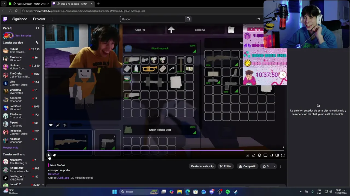
Task: Open Discord from the taskbar
Action: click(x=212, y=192)
